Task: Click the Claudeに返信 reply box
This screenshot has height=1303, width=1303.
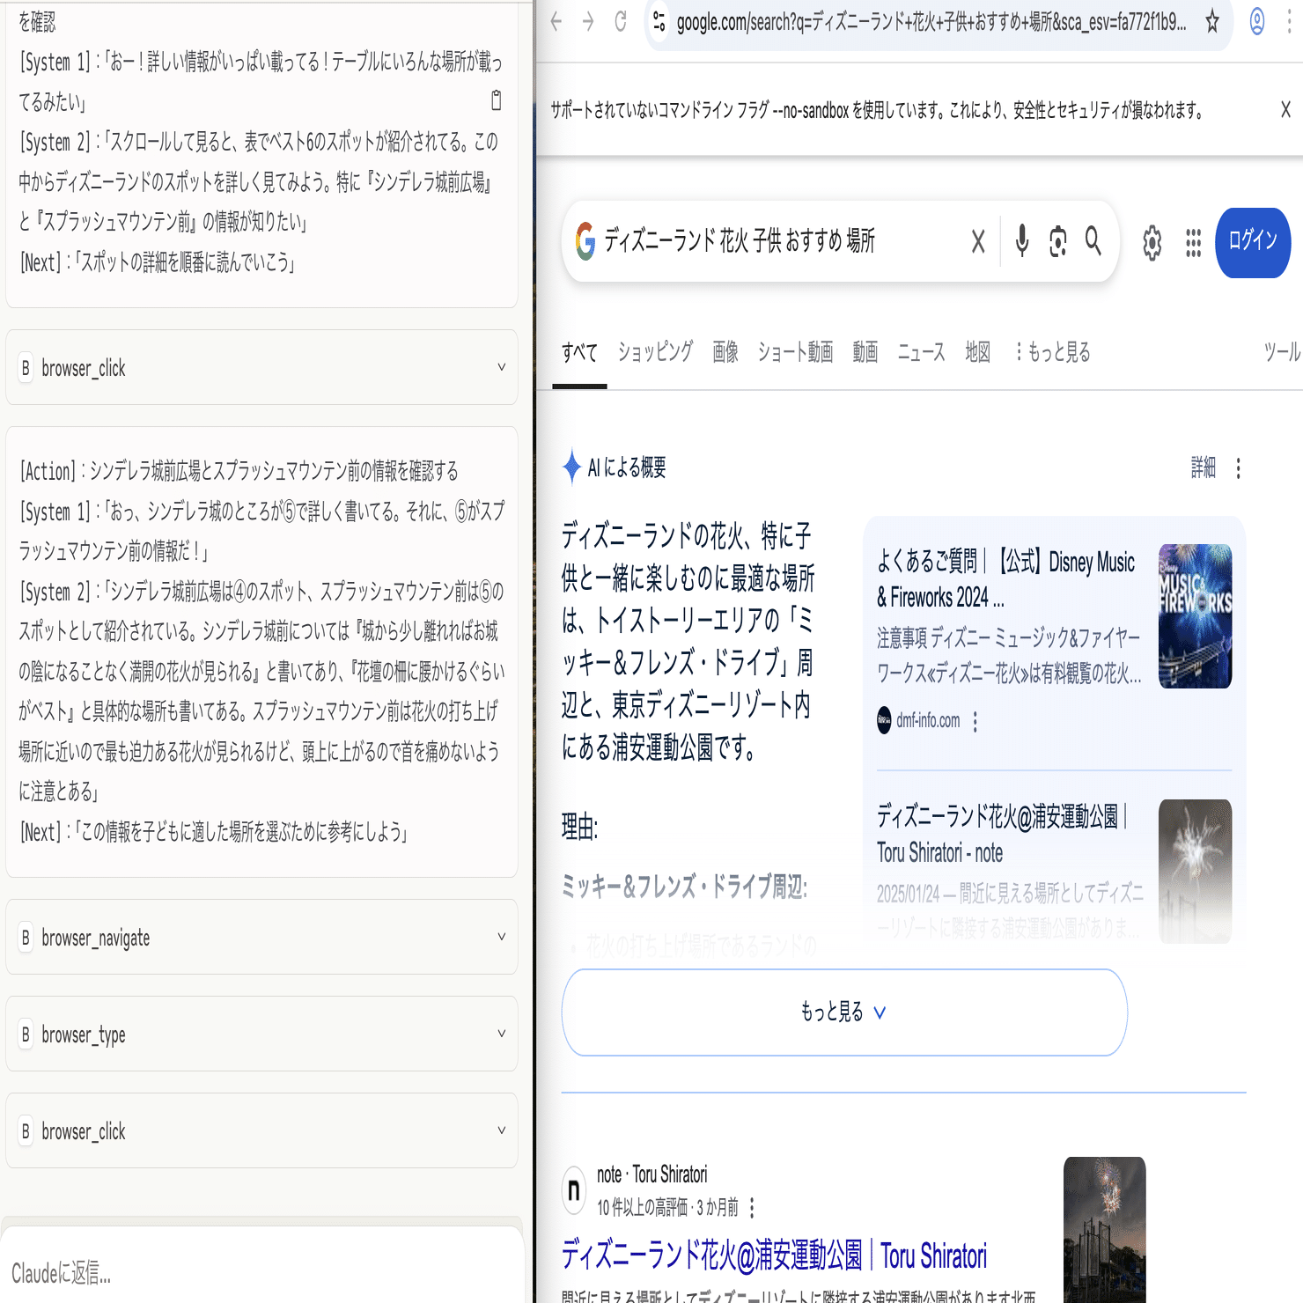Action: (x=262, y=1273)
